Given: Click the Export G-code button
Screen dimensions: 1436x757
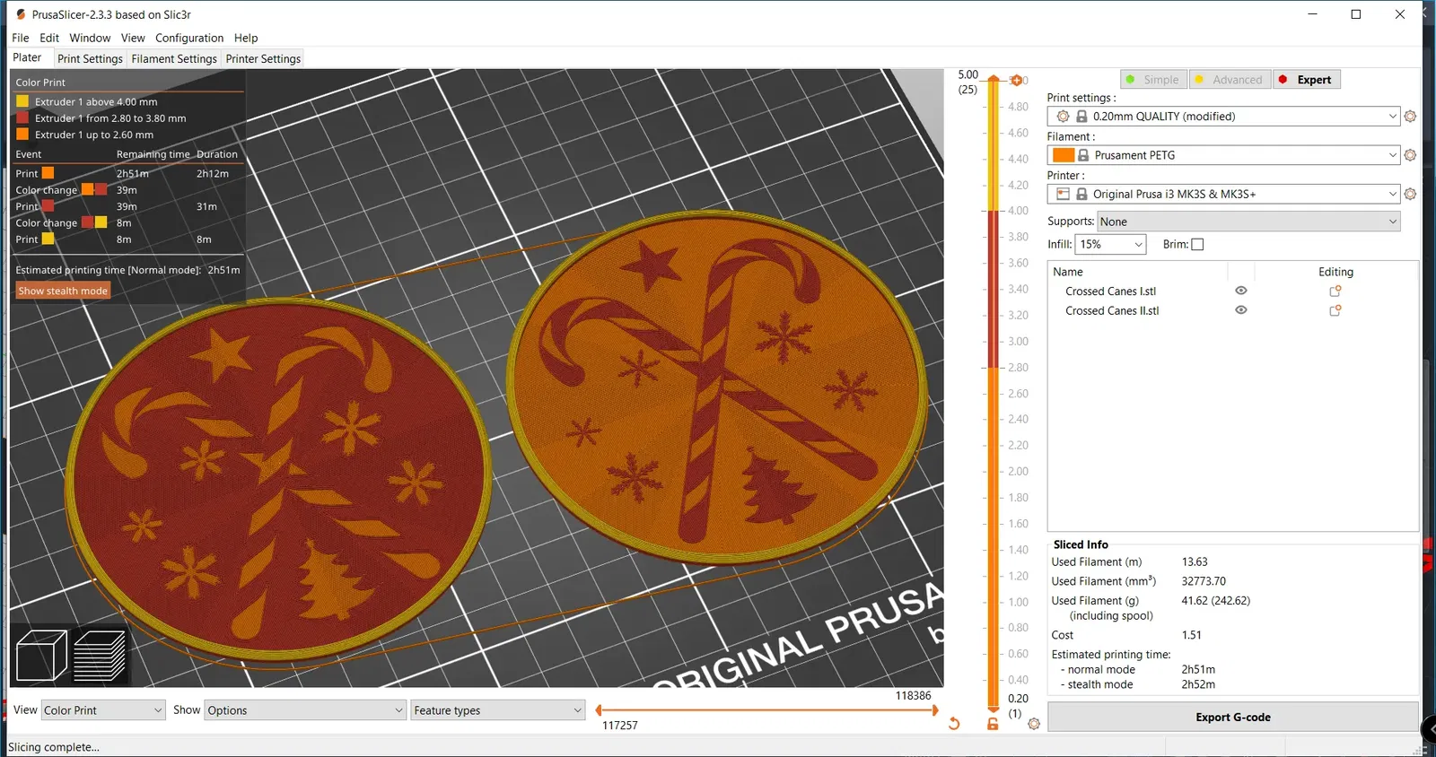Looking at the screenshot, I should (x=1232, y=718).
